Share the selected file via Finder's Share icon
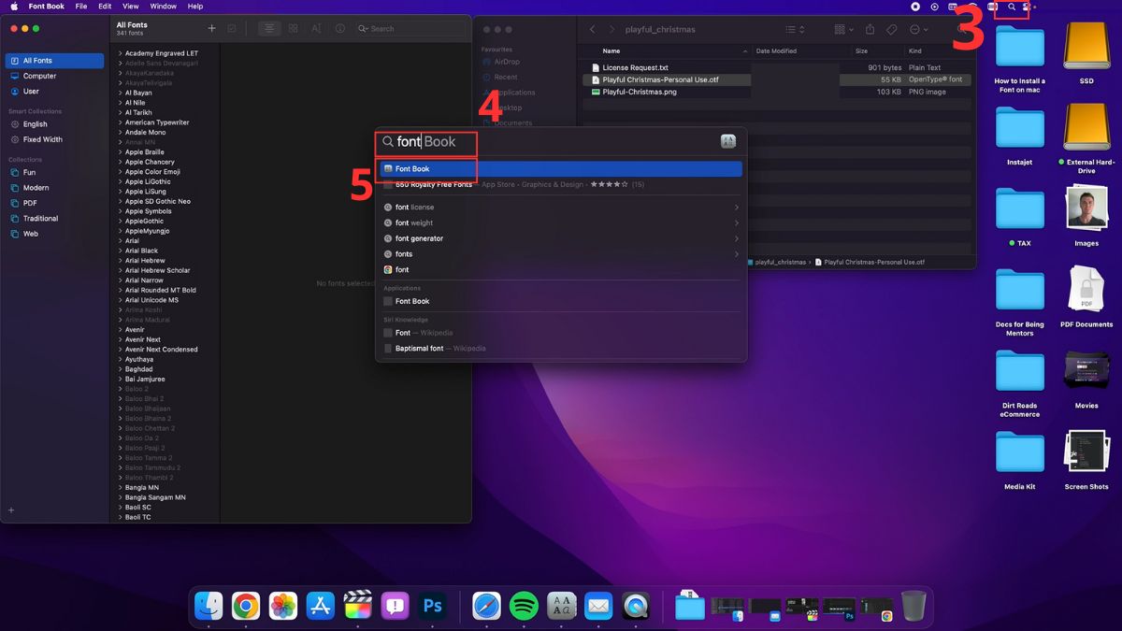Viewport: 1122px width, 631px height. 870,29
